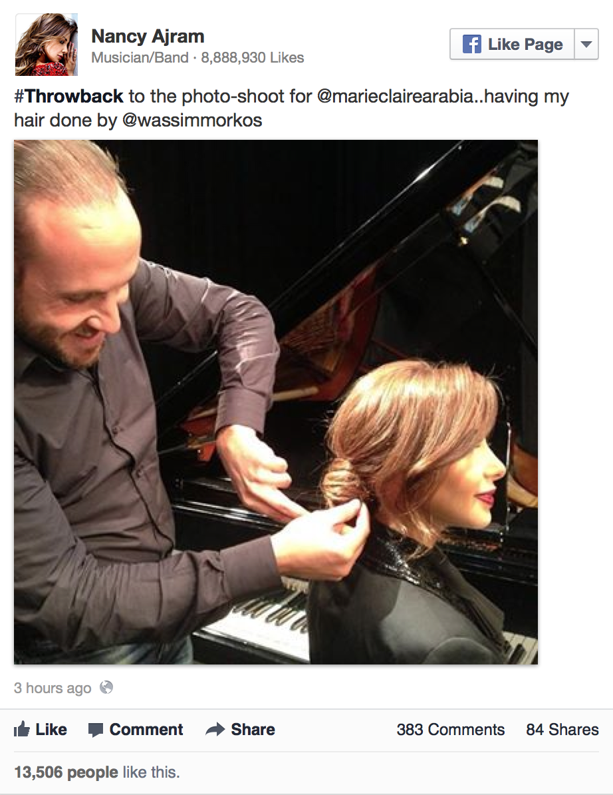The height and width of the screenshot is (795, 613).
Task: Click the Nancy Ajram profile picture
Action: pos(47,45)
